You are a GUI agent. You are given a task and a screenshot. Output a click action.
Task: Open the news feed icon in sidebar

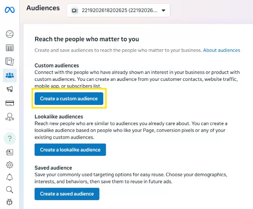(x=10, y=152)
